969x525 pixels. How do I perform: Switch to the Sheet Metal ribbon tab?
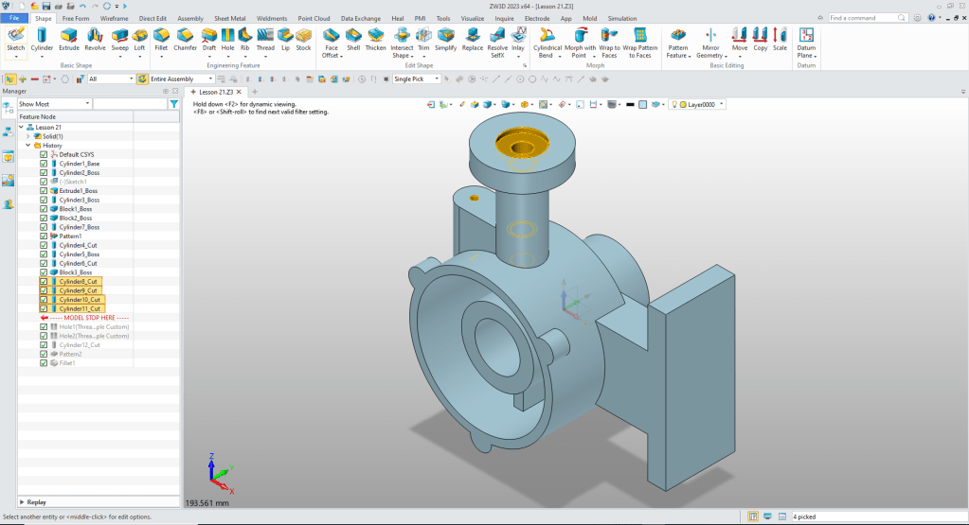(x=232, y=18)
